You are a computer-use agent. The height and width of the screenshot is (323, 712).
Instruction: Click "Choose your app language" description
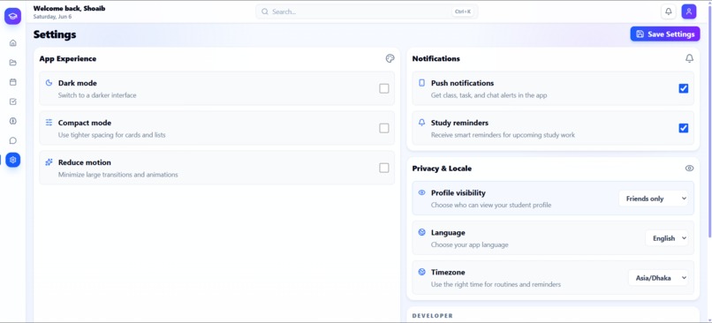coord(470,244)
